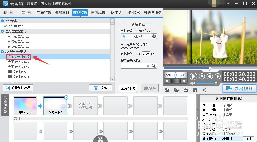Viewport: 257px width, 142px height.
Task: Select 卷画特效(向左) transition
Action: click(18, 62)
